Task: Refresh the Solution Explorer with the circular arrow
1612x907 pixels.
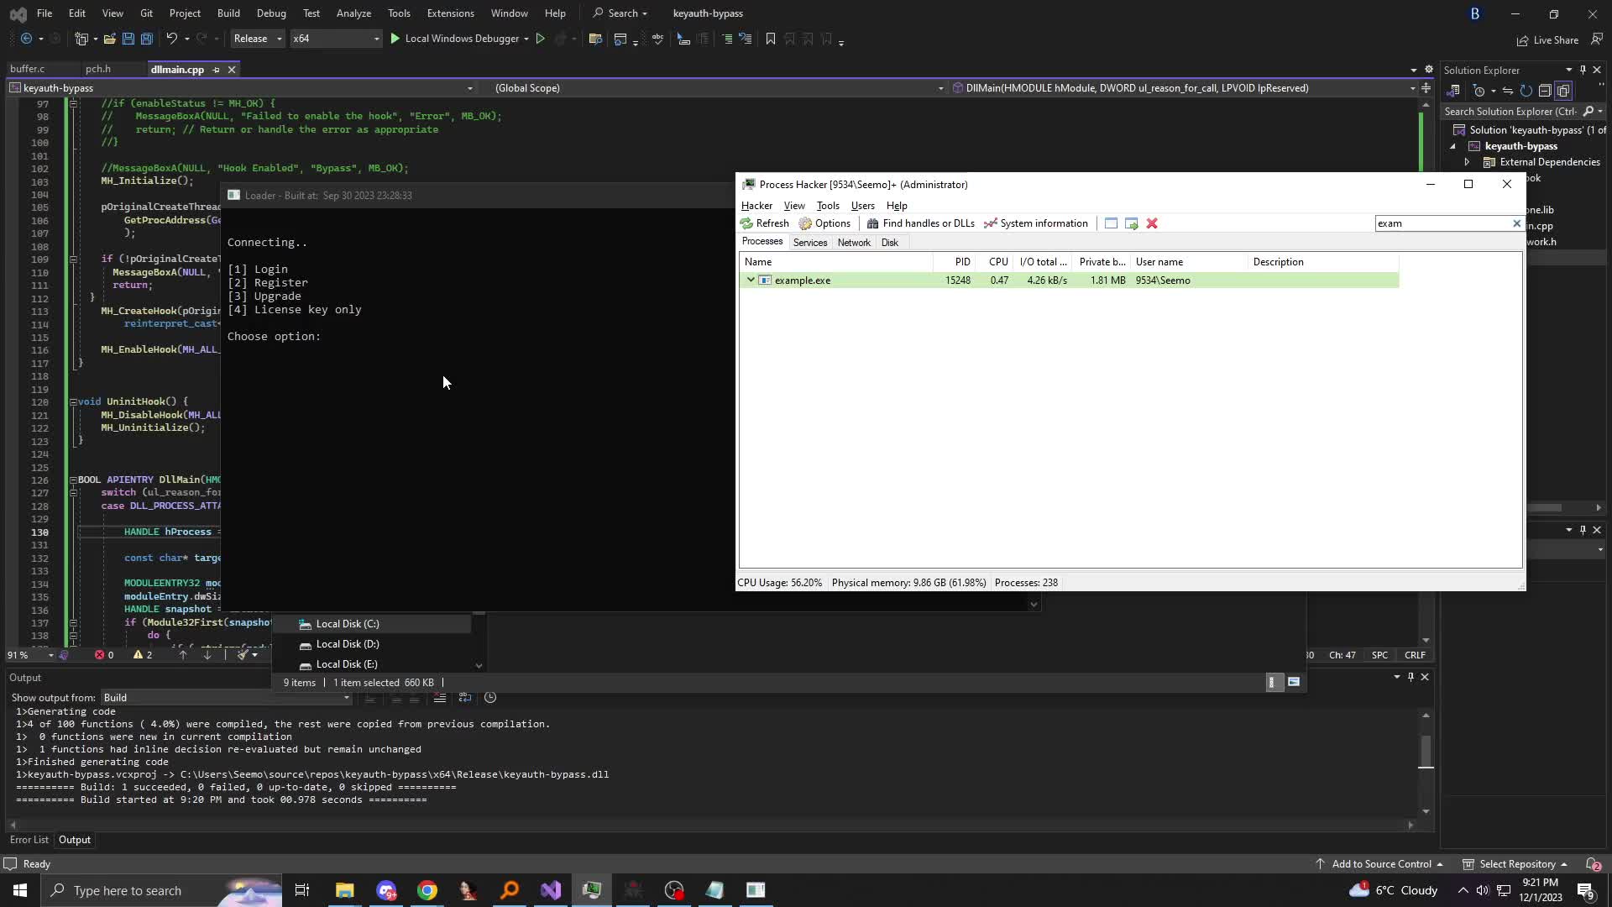Action: click(x=1526, y=91)
